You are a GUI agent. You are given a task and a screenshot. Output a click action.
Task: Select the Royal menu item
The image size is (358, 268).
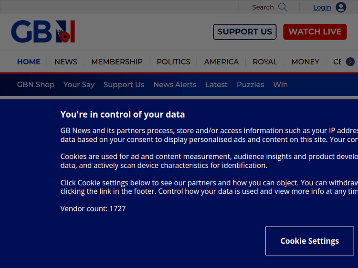point(265,62)
